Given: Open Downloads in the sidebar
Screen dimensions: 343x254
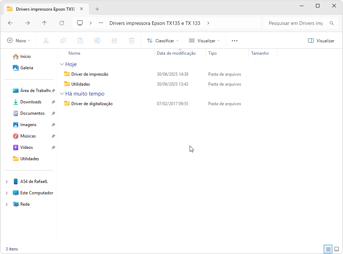Looking at the screenshot, I should [27, 102].
